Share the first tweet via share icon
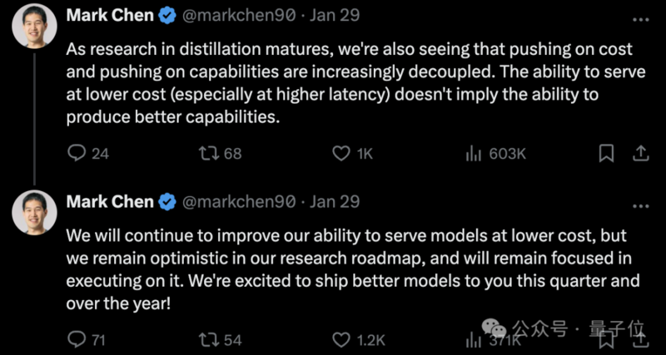Viewport: 666px width, 355px height. 641,154
